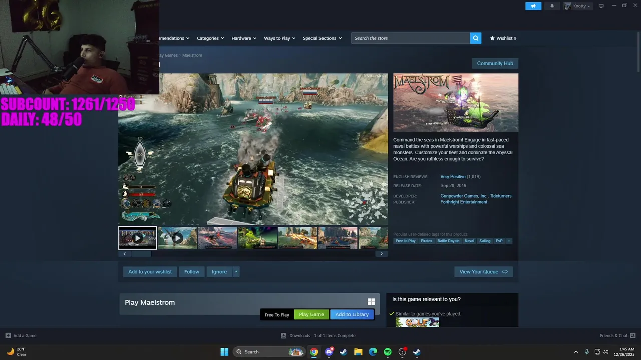
Task: Click the Maelstrom breadcrumb link
Action: pyautogui.click(x=192, y=55)
